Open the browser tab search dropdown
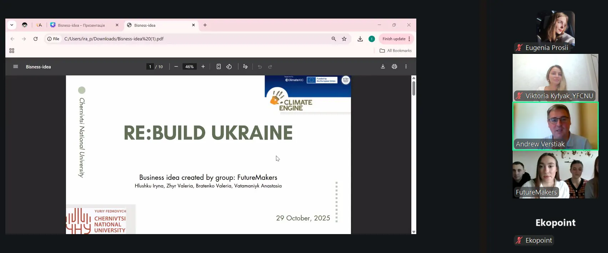 [12, 25]
